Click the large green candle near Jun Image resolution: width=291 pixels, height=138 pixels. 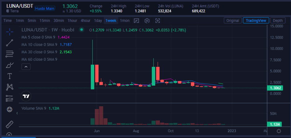(92, 77)
